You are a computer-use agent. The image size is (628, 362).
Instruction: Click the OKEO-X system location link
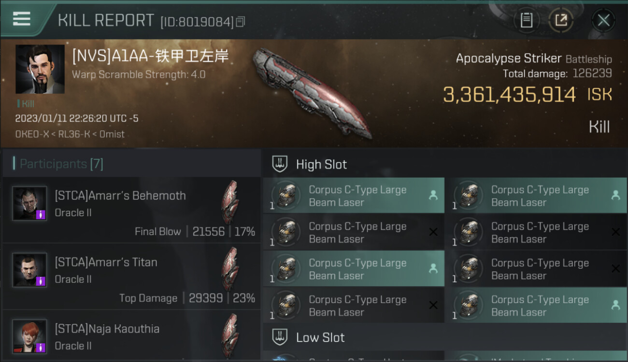(34, 134)
